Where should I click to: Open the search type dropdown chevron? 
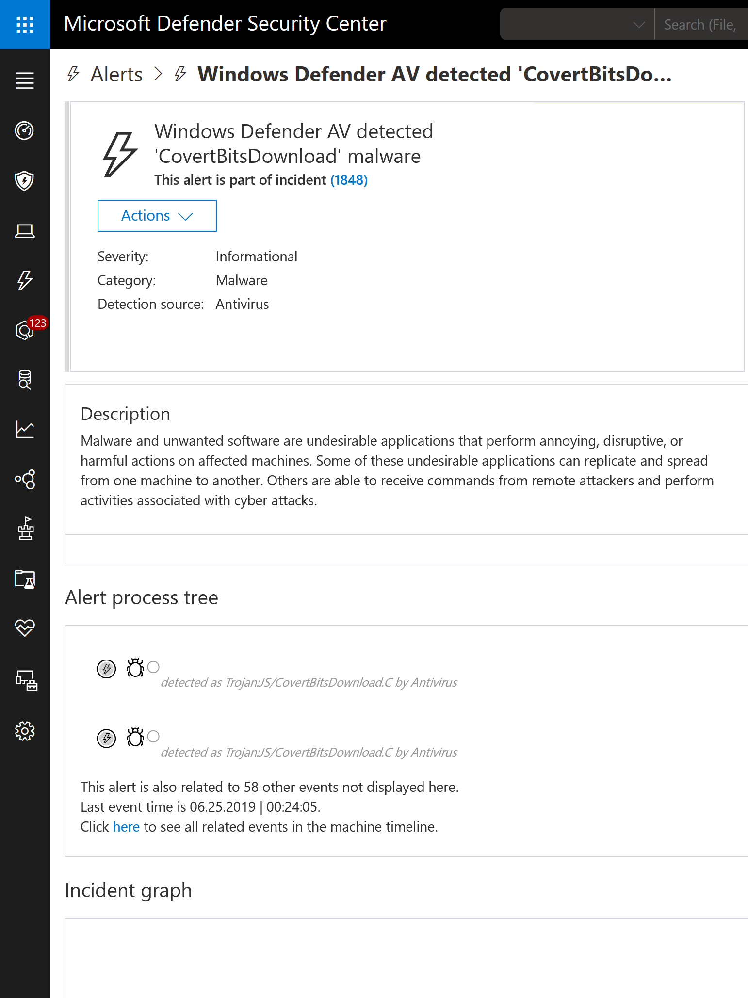tap(639, 25)
